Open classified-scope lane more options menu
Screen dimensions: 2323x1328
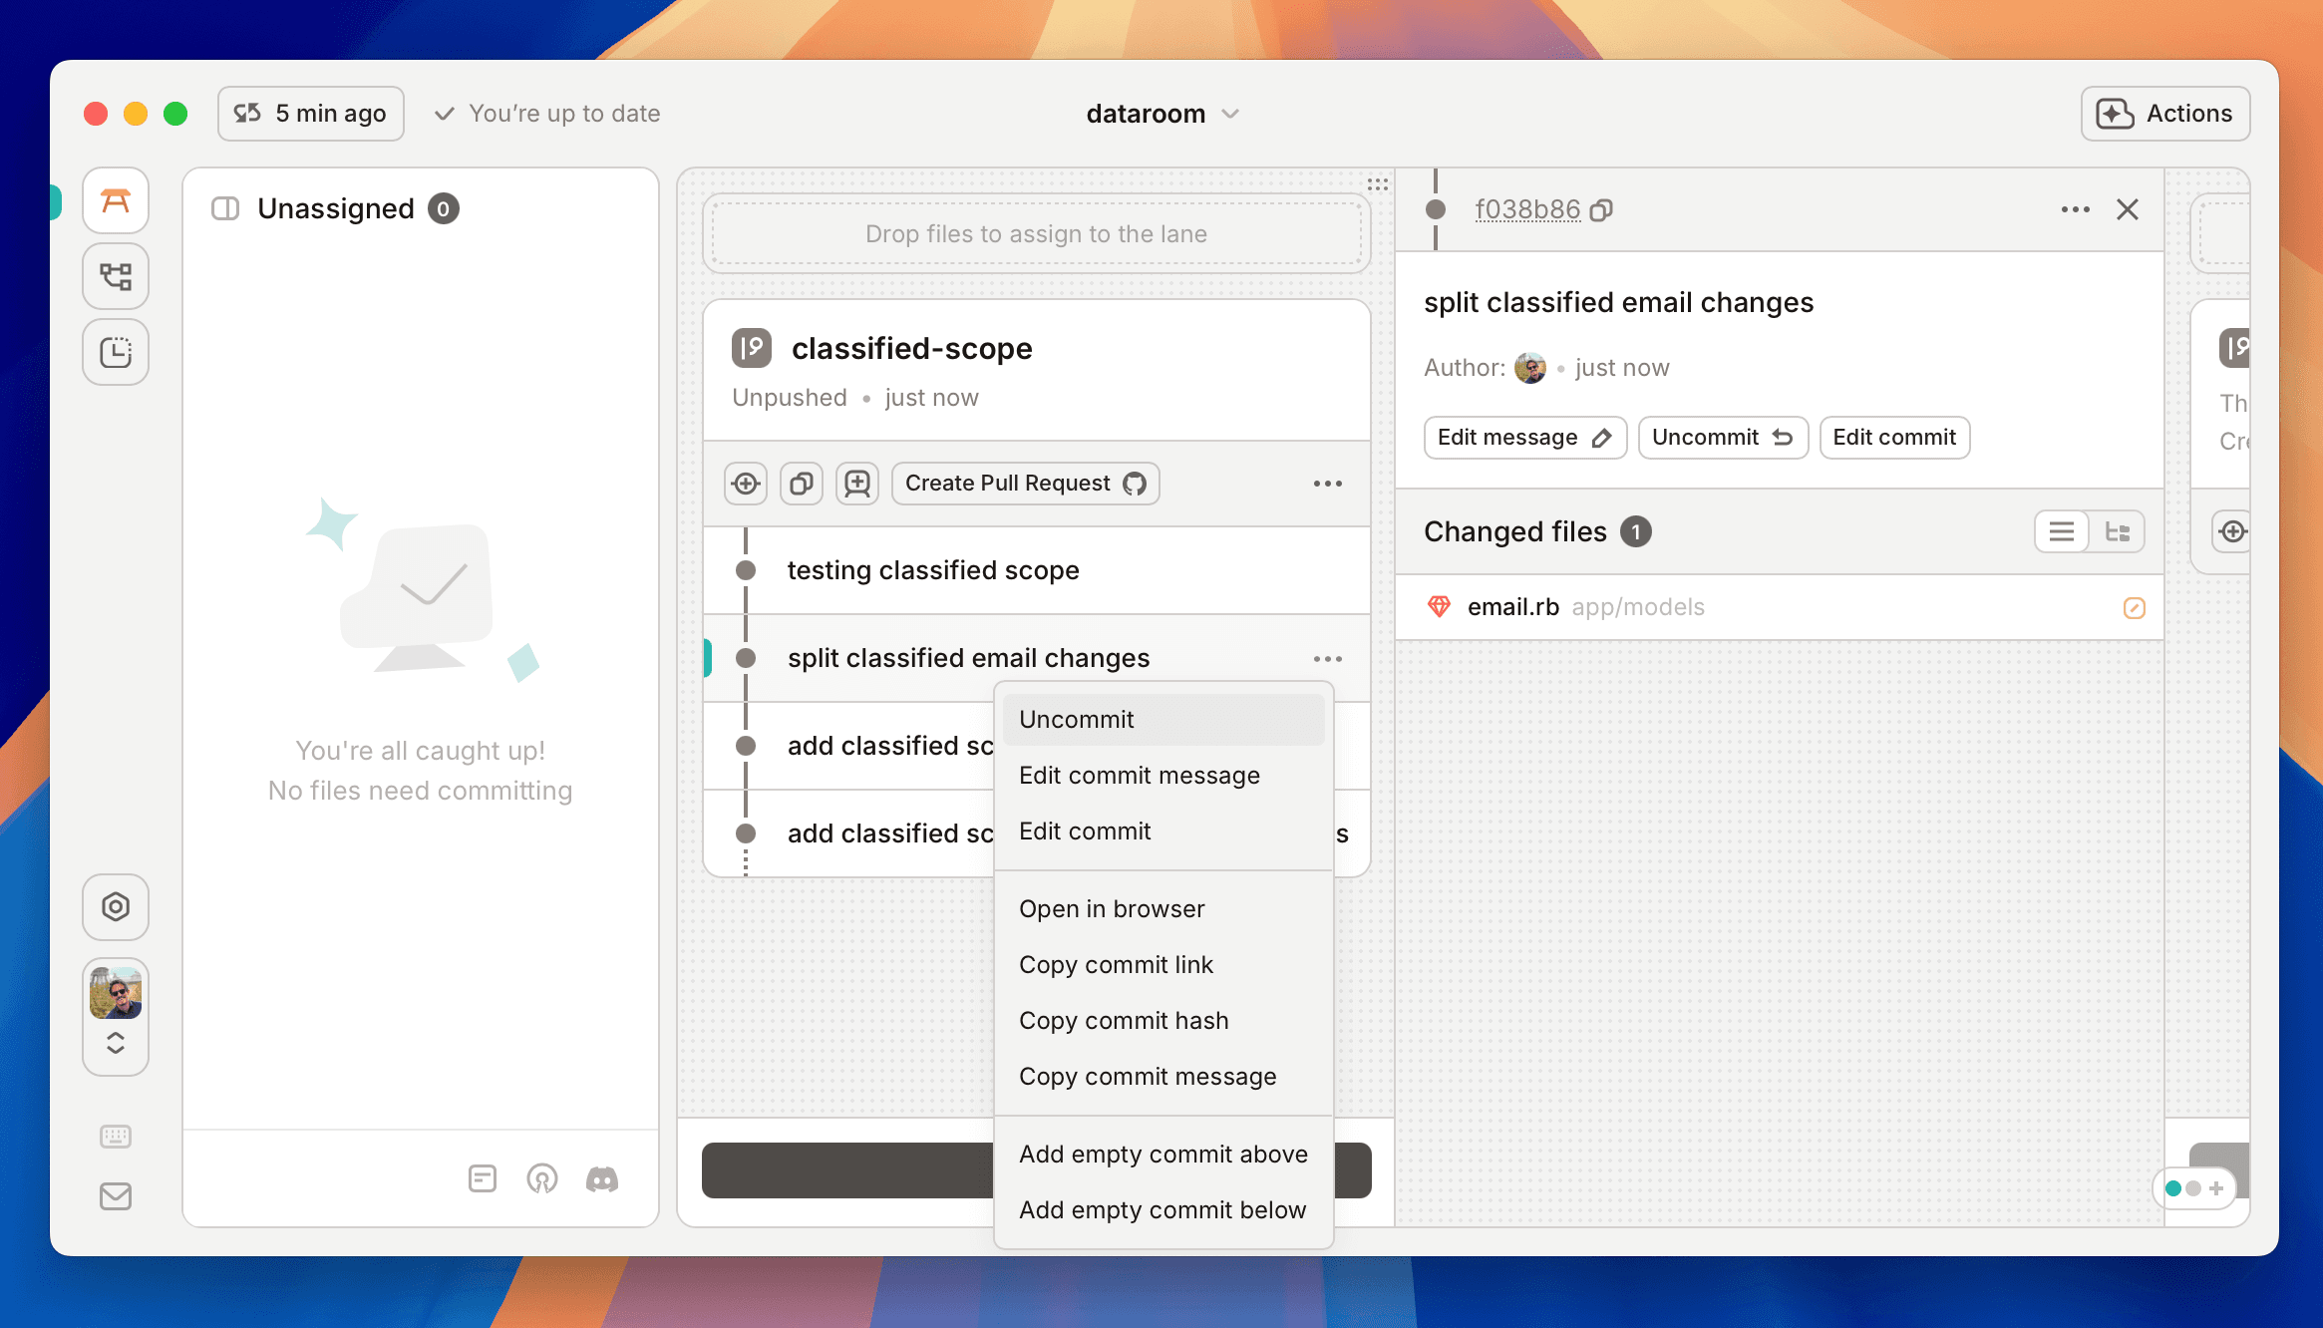[1327, 484]
